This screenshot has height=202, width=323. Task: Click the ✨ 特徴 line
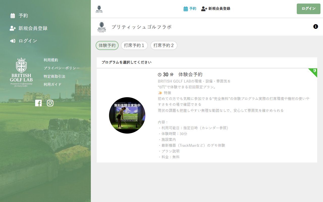165,93
